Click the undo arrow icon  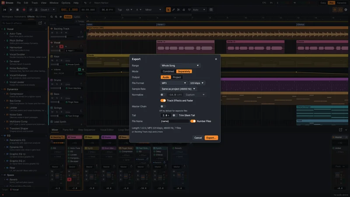(x=85, y=3)
